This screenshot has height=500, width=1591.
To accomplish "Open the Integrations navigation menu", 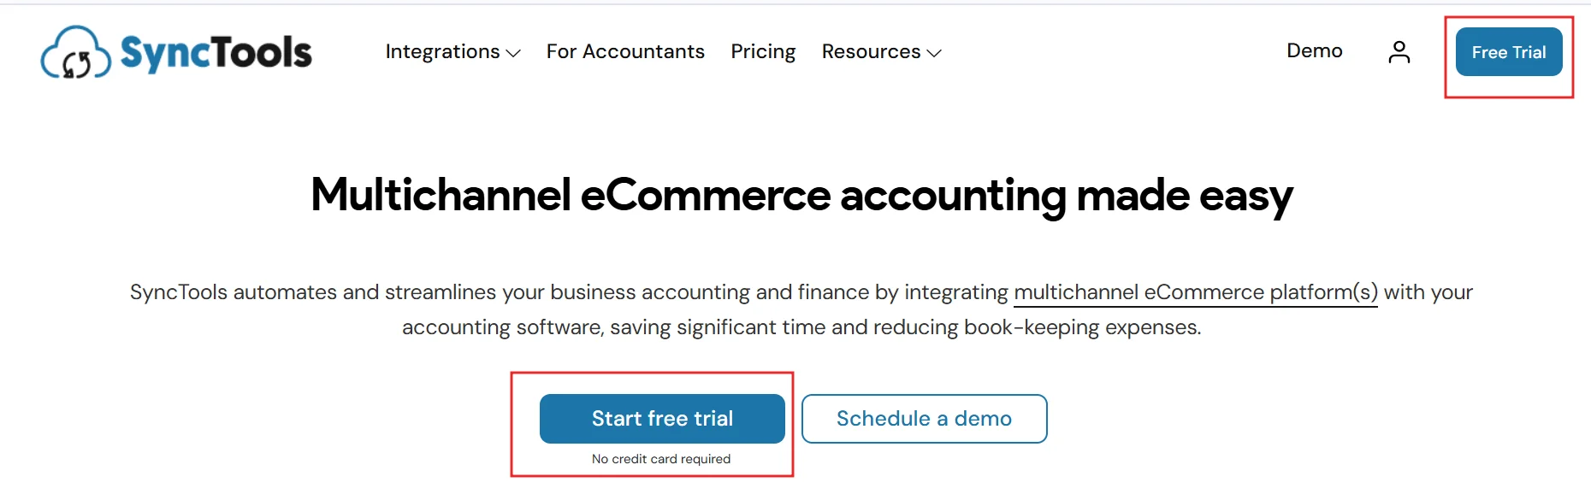I will pos(442,52).
